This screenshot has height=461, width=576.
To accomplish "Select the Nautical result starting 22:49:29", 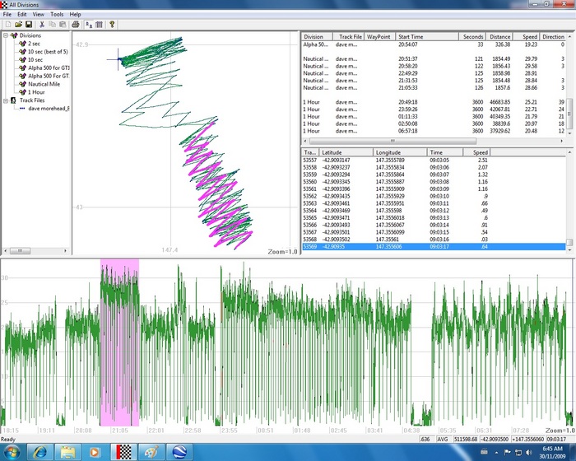I will point(434,73).
